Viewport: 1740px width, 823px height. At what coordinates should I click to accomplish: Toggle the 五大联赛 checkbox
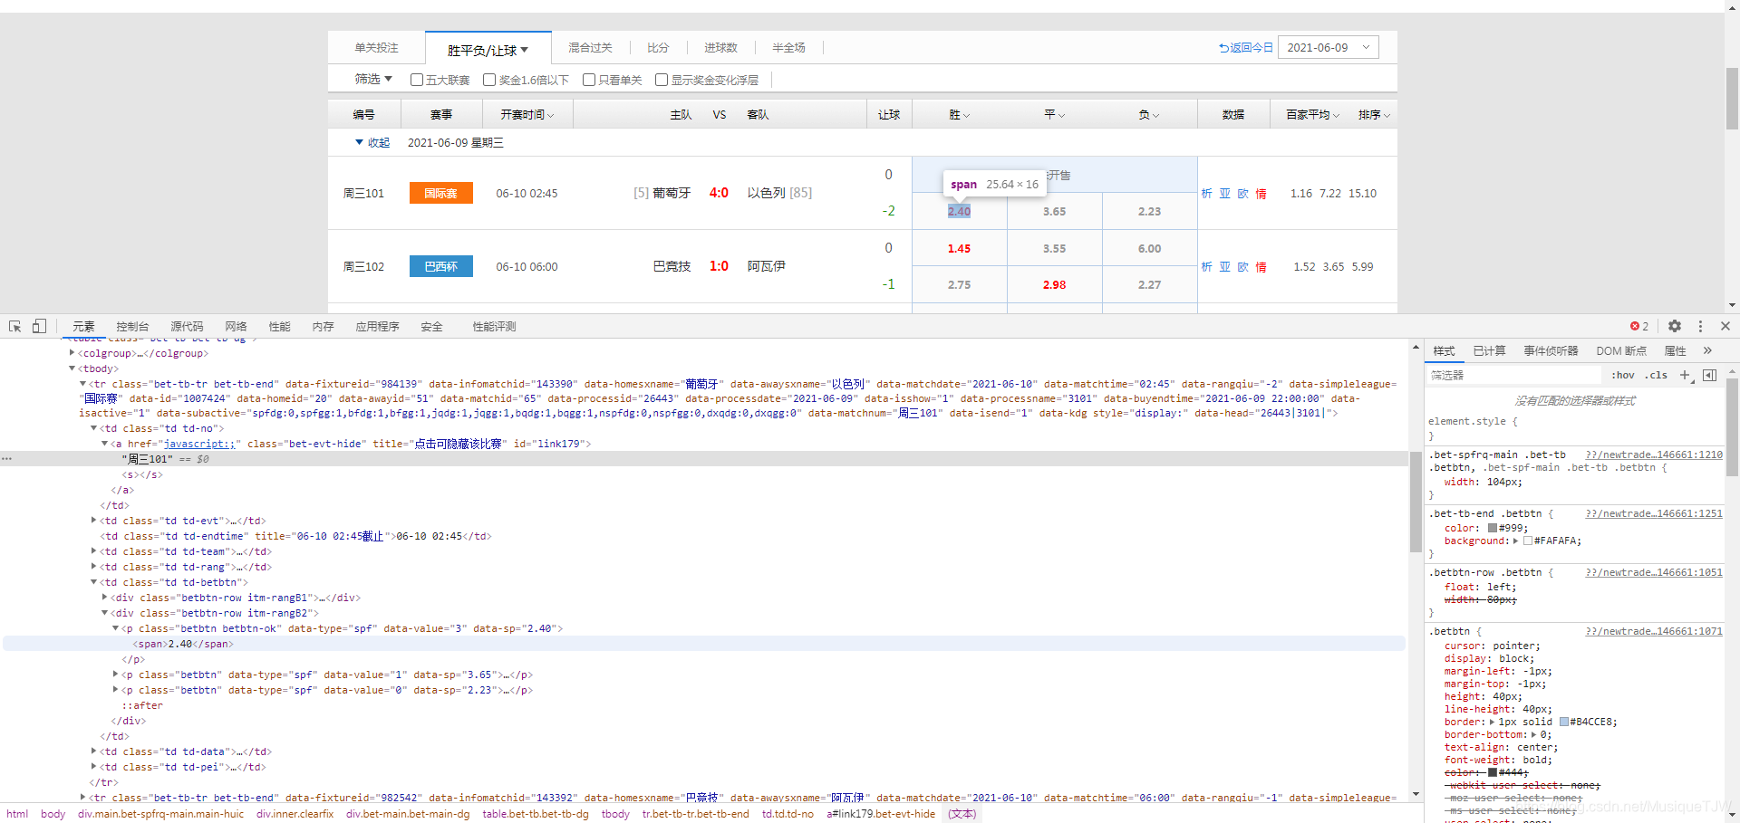417,80
